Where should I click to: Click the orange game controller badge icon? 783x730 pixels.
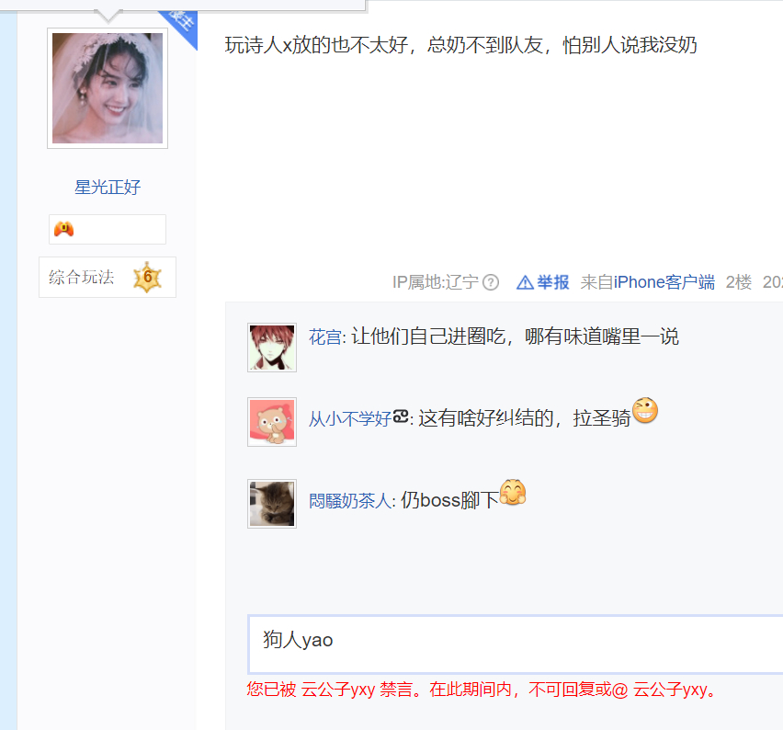64,229
